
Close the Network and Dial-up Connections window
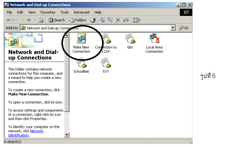click(x=190, y=5)
